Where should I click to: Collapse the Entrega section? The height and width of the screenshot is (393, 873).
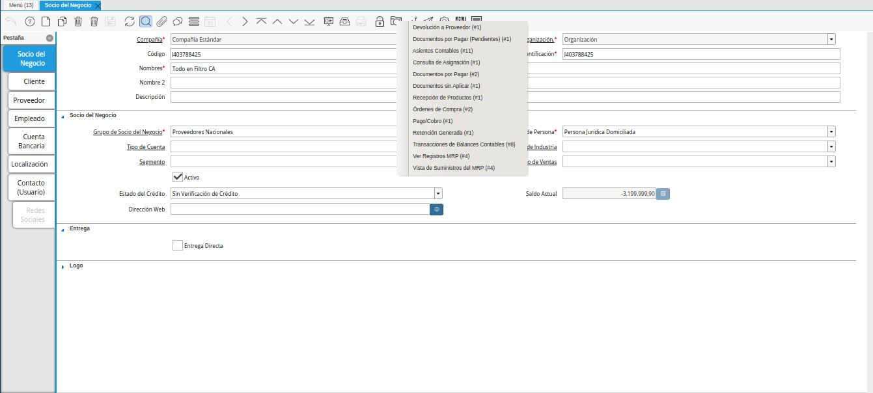pyautogui.click(x=63, y=229)
